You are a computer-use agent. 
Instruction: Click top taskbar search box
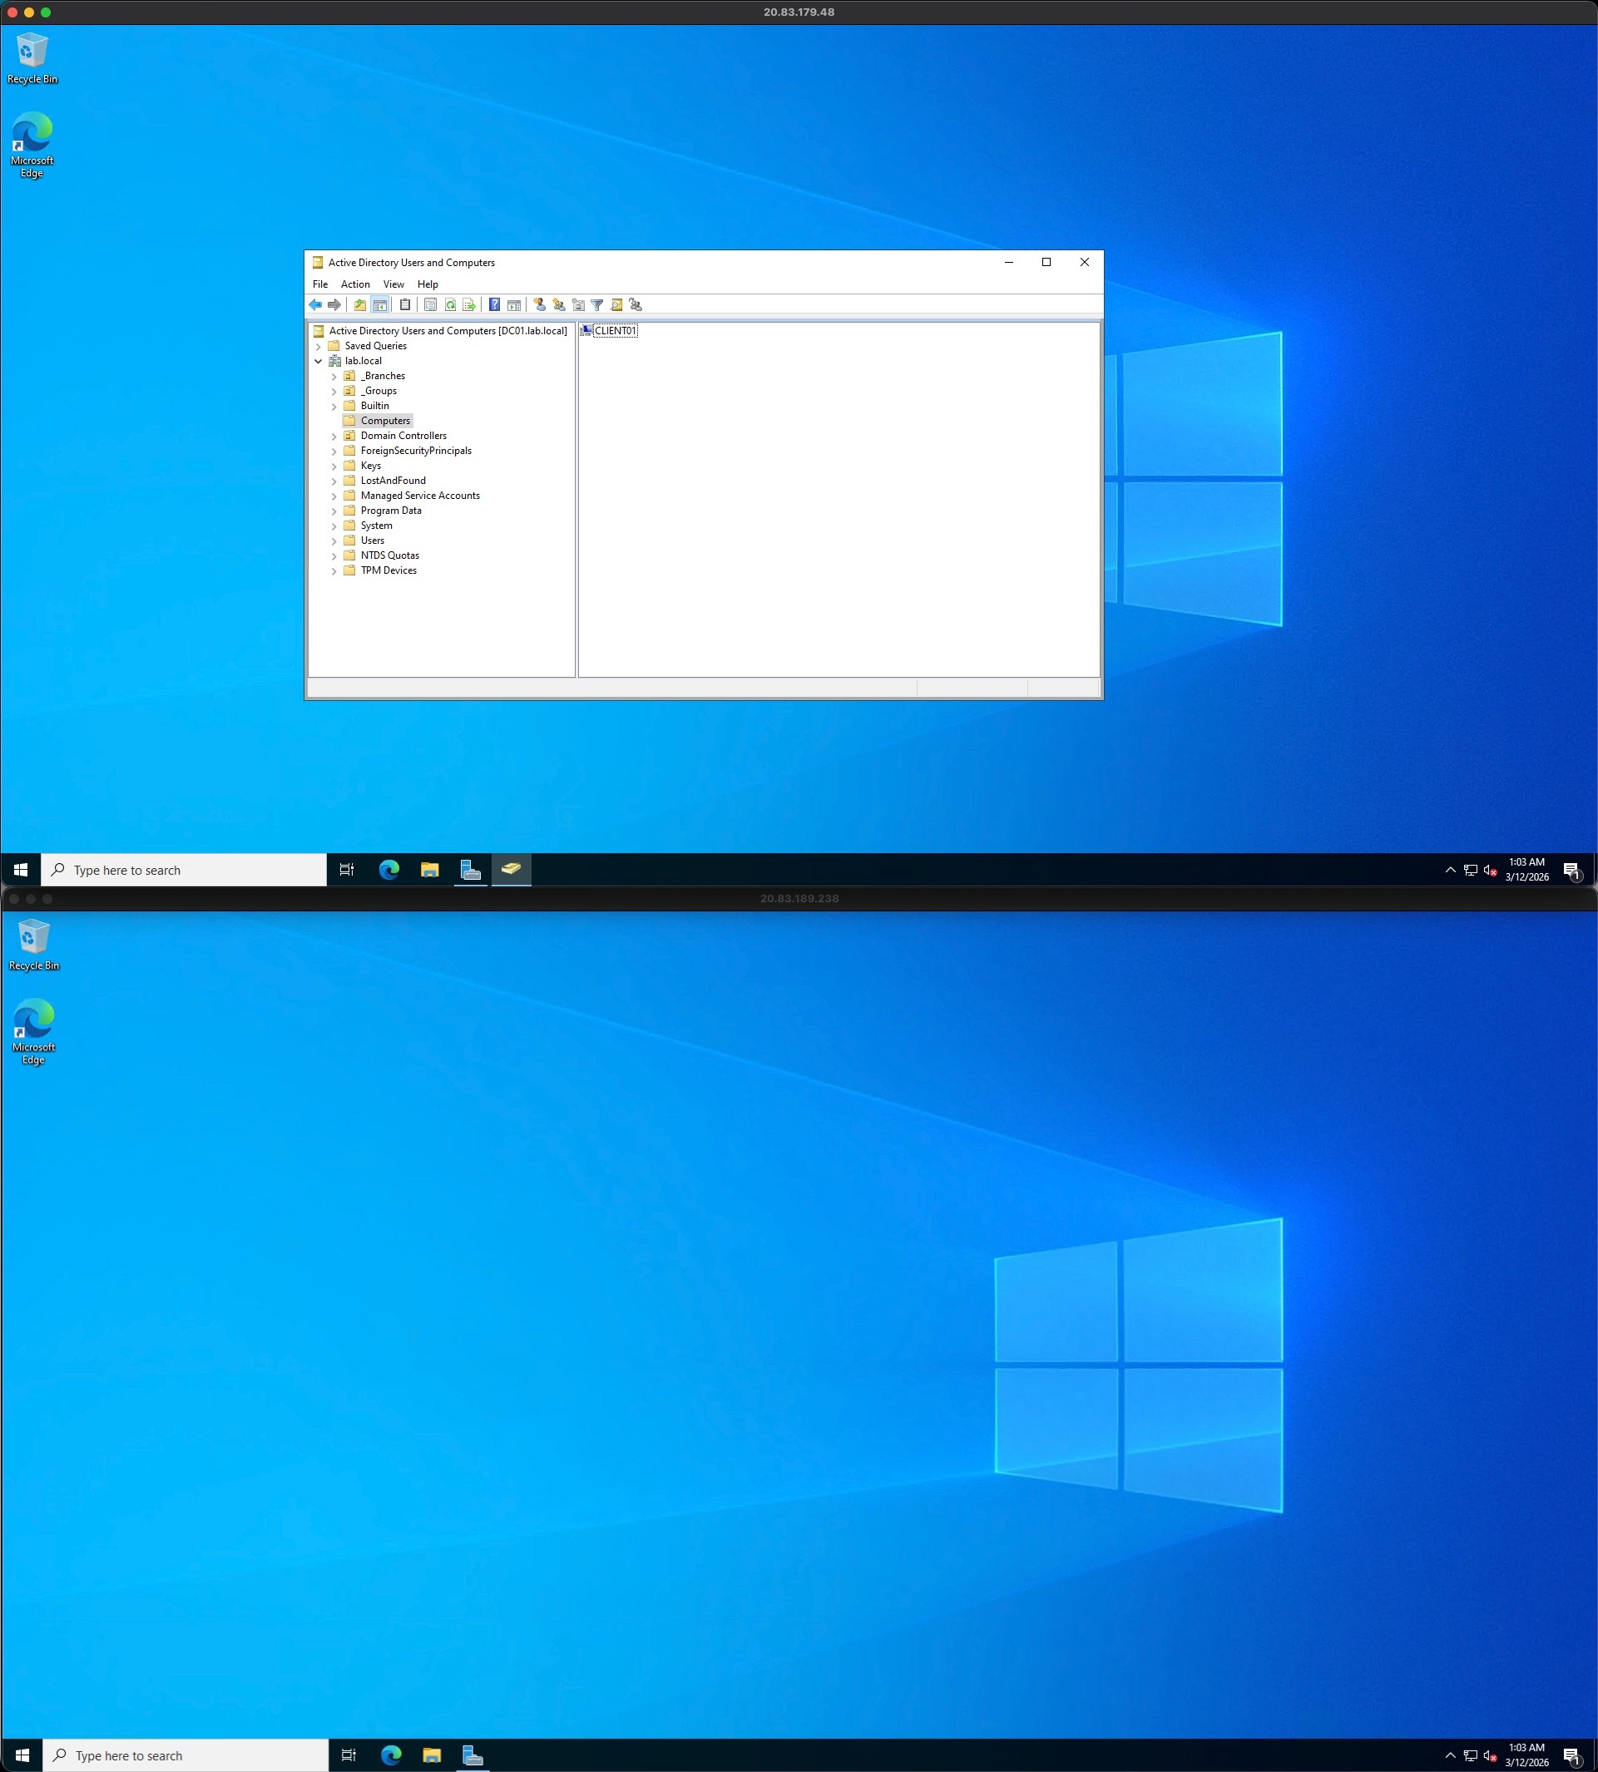click(x=185, y=870)
